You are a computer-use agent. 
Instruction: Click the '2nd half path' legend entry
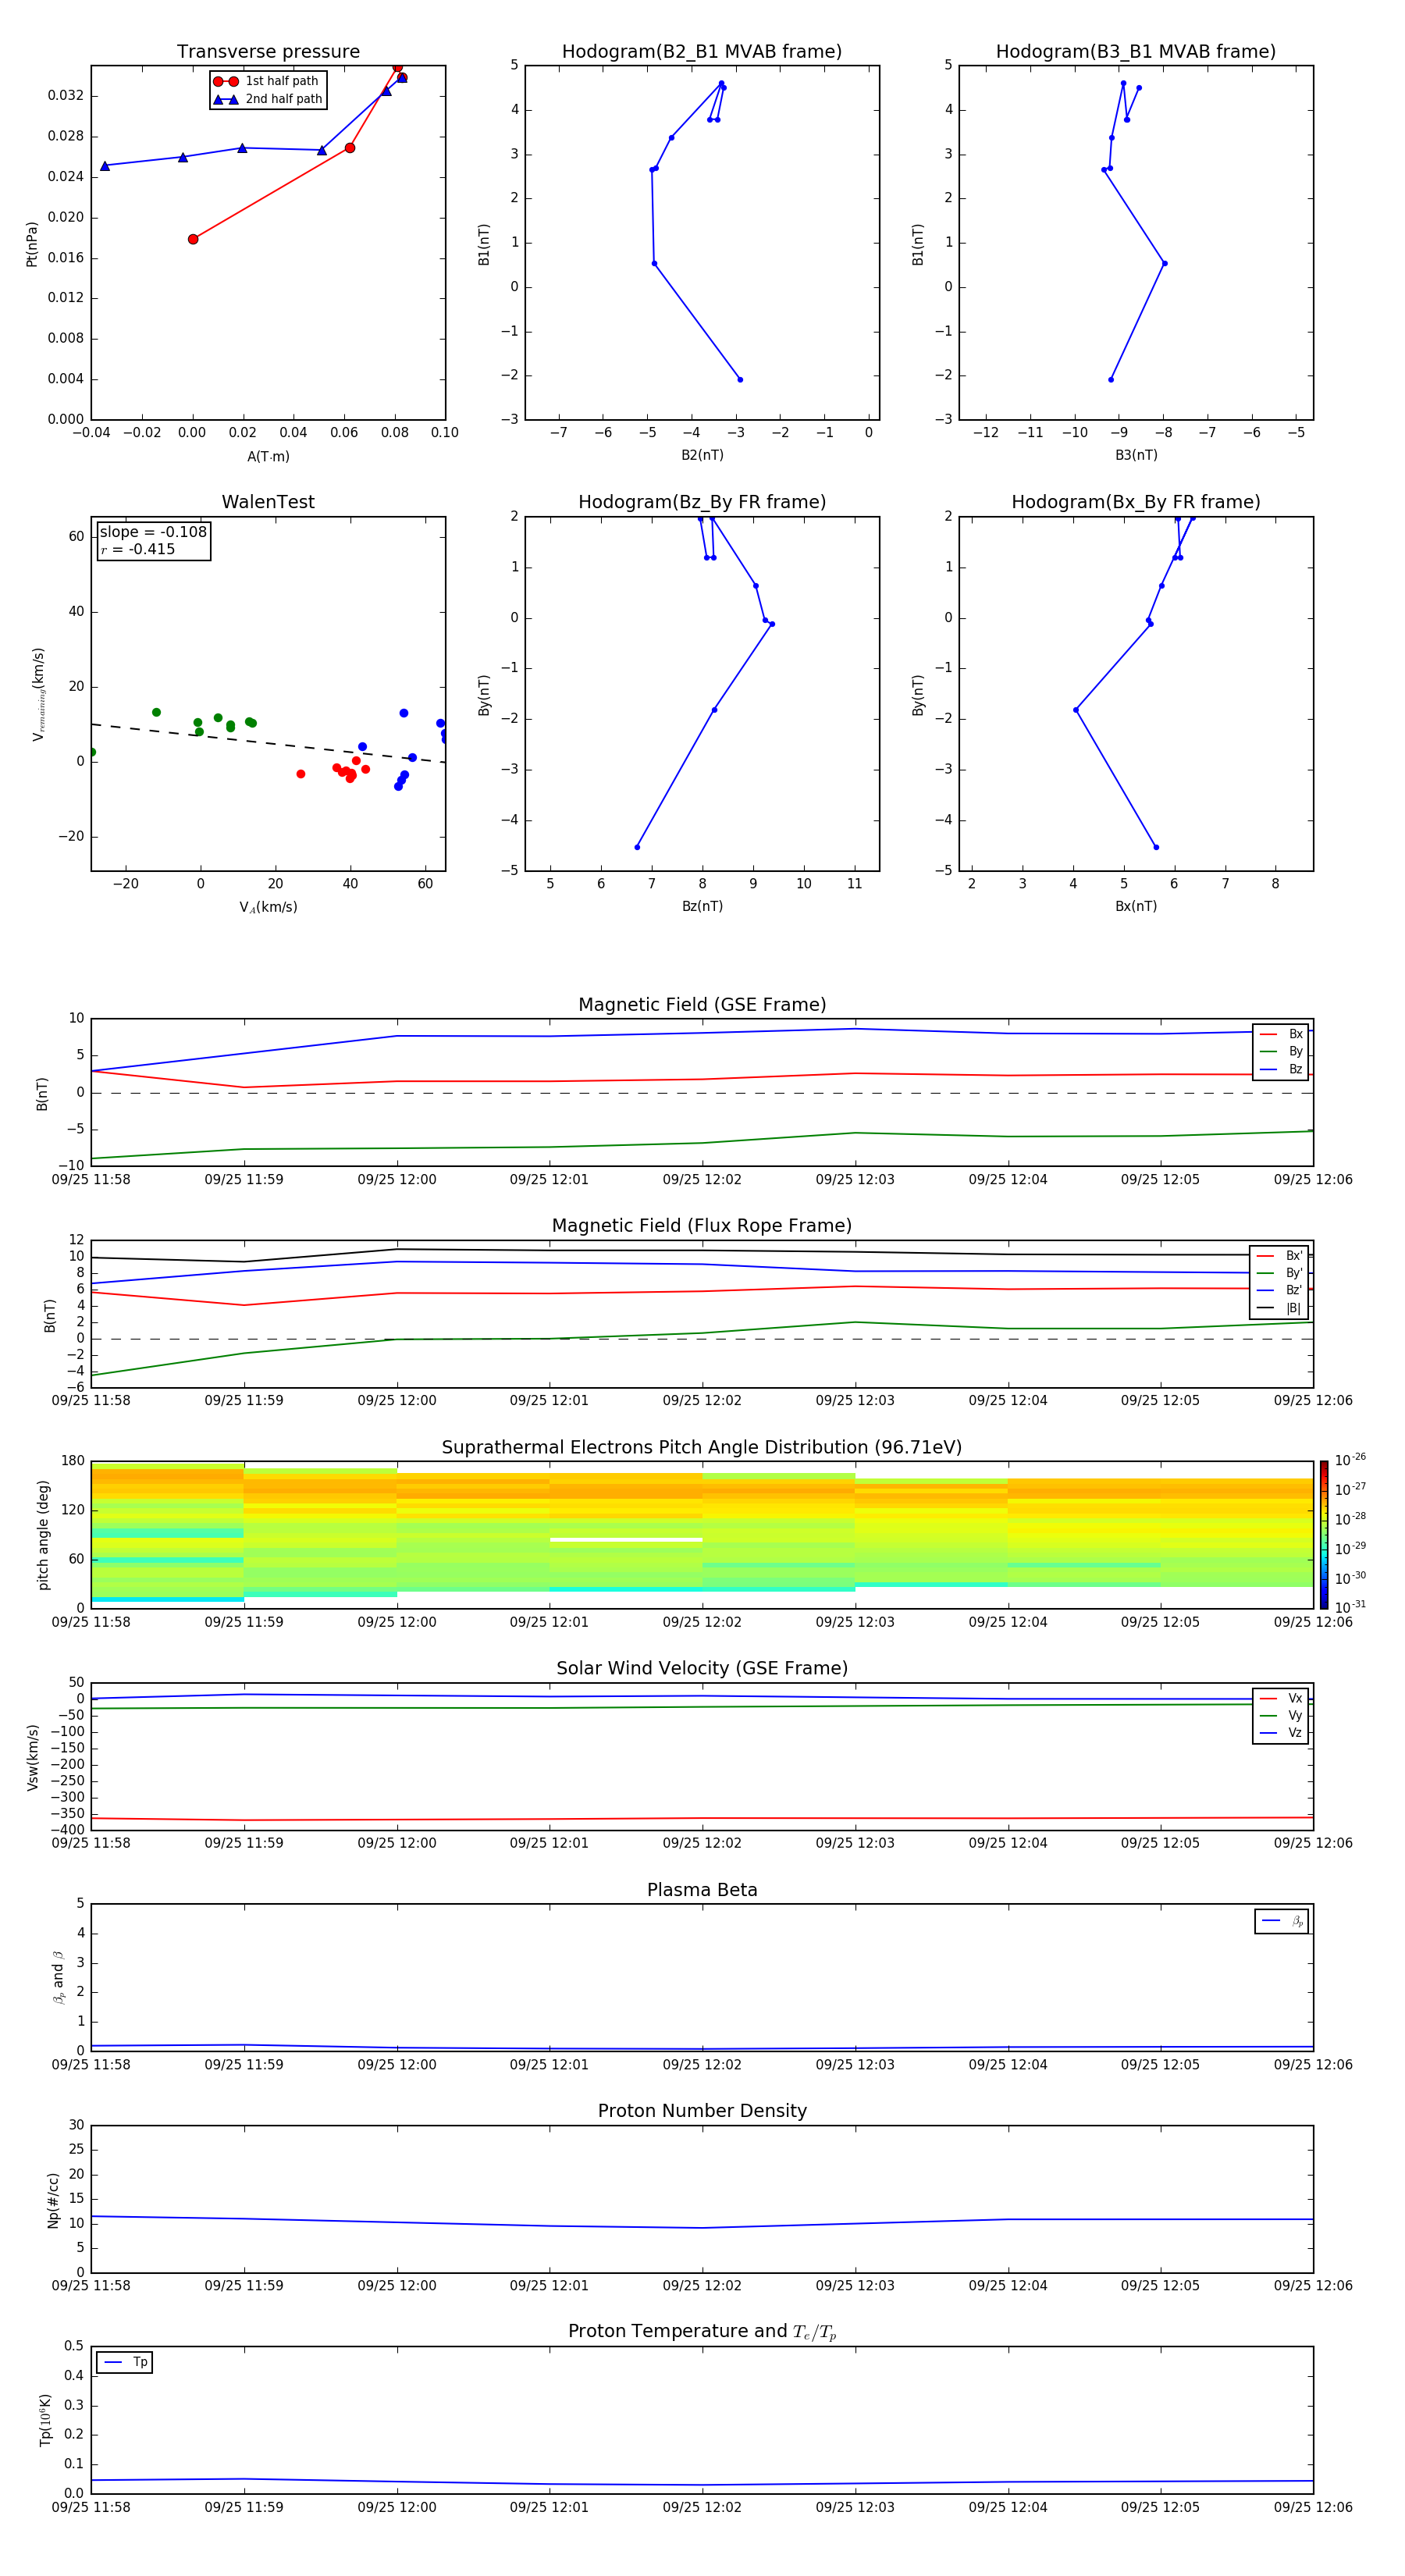[x=268, y=99]
